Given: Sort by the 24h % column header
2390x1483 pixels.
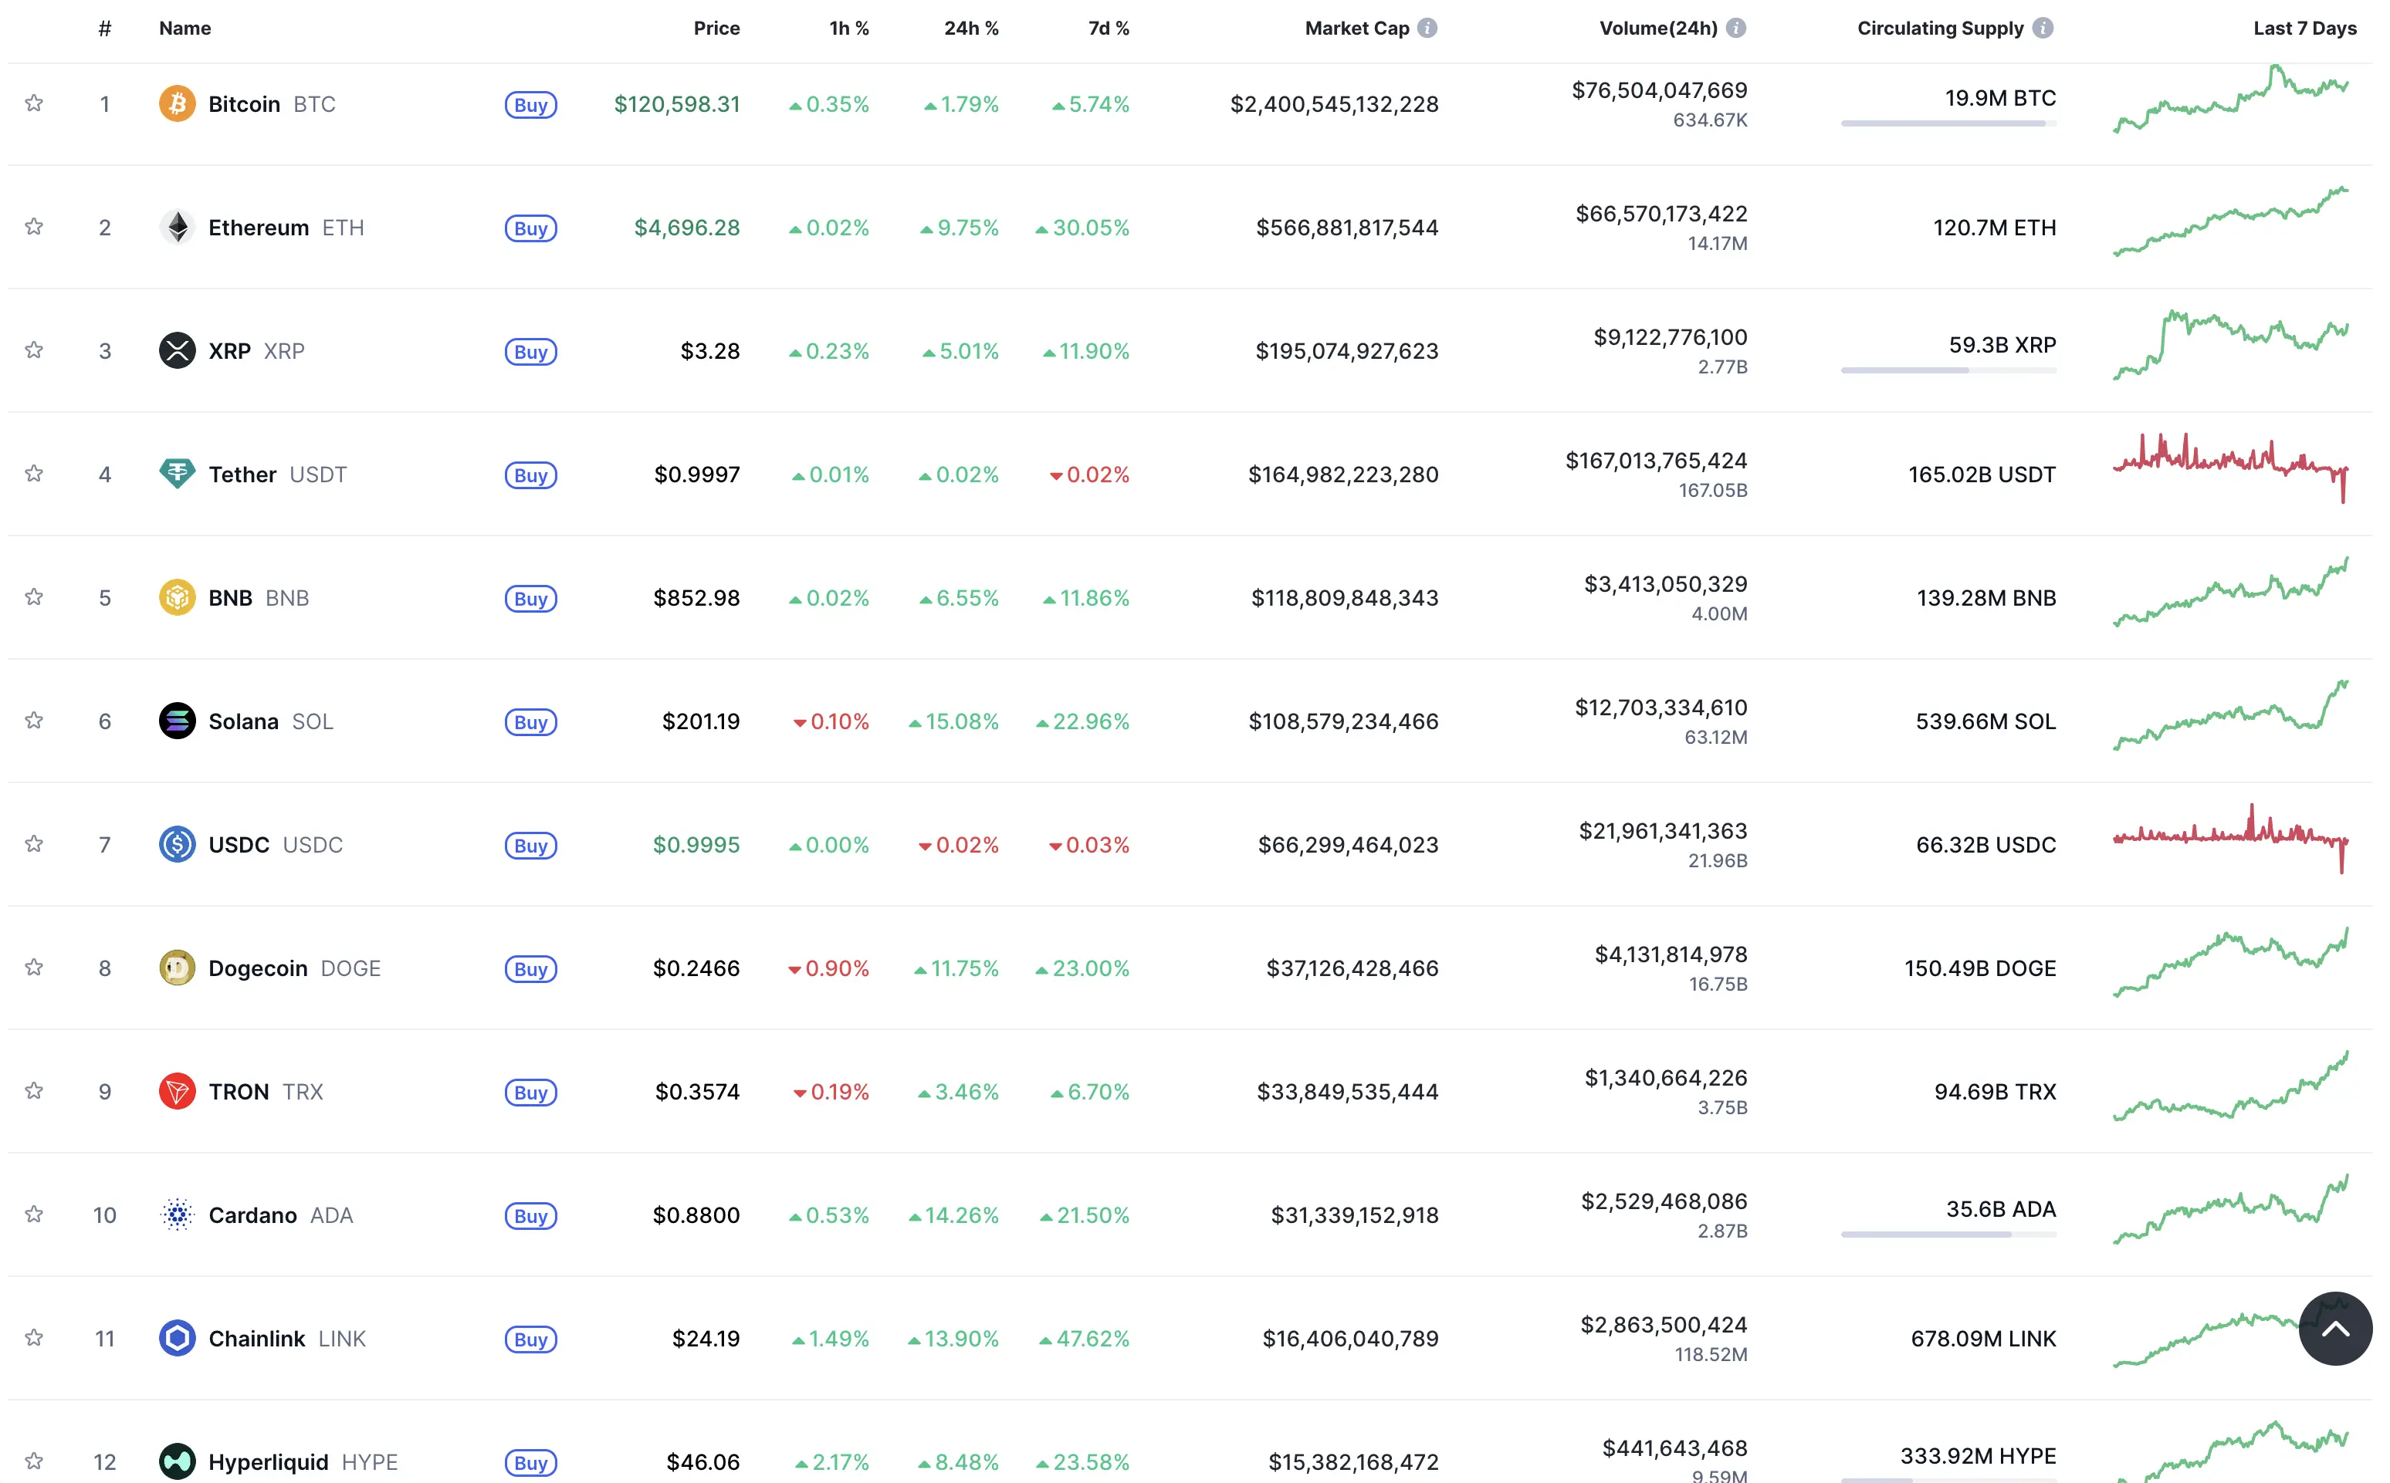Looking at the screenshot, I should click(971, 28).
